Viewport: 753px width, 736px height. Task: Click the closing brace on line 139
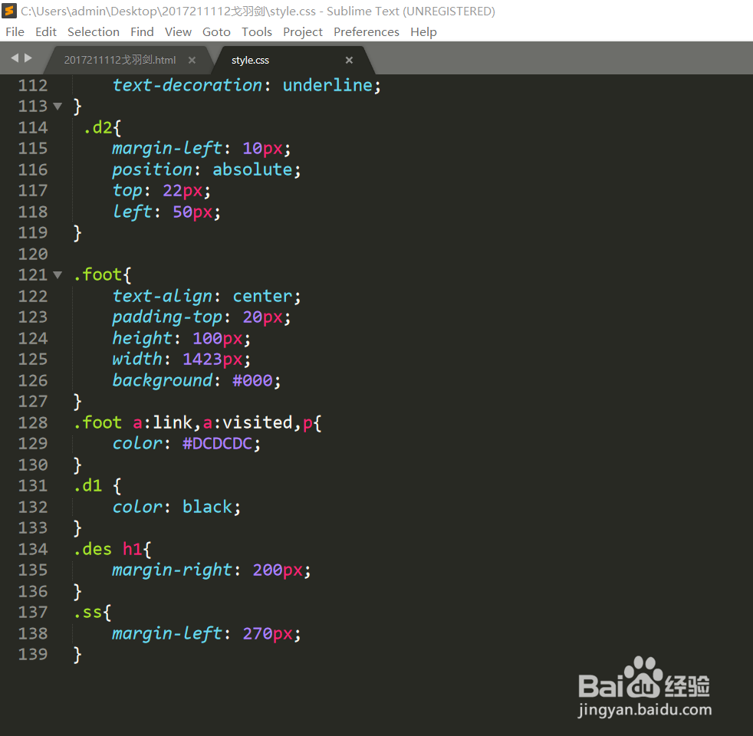[77, 655]
